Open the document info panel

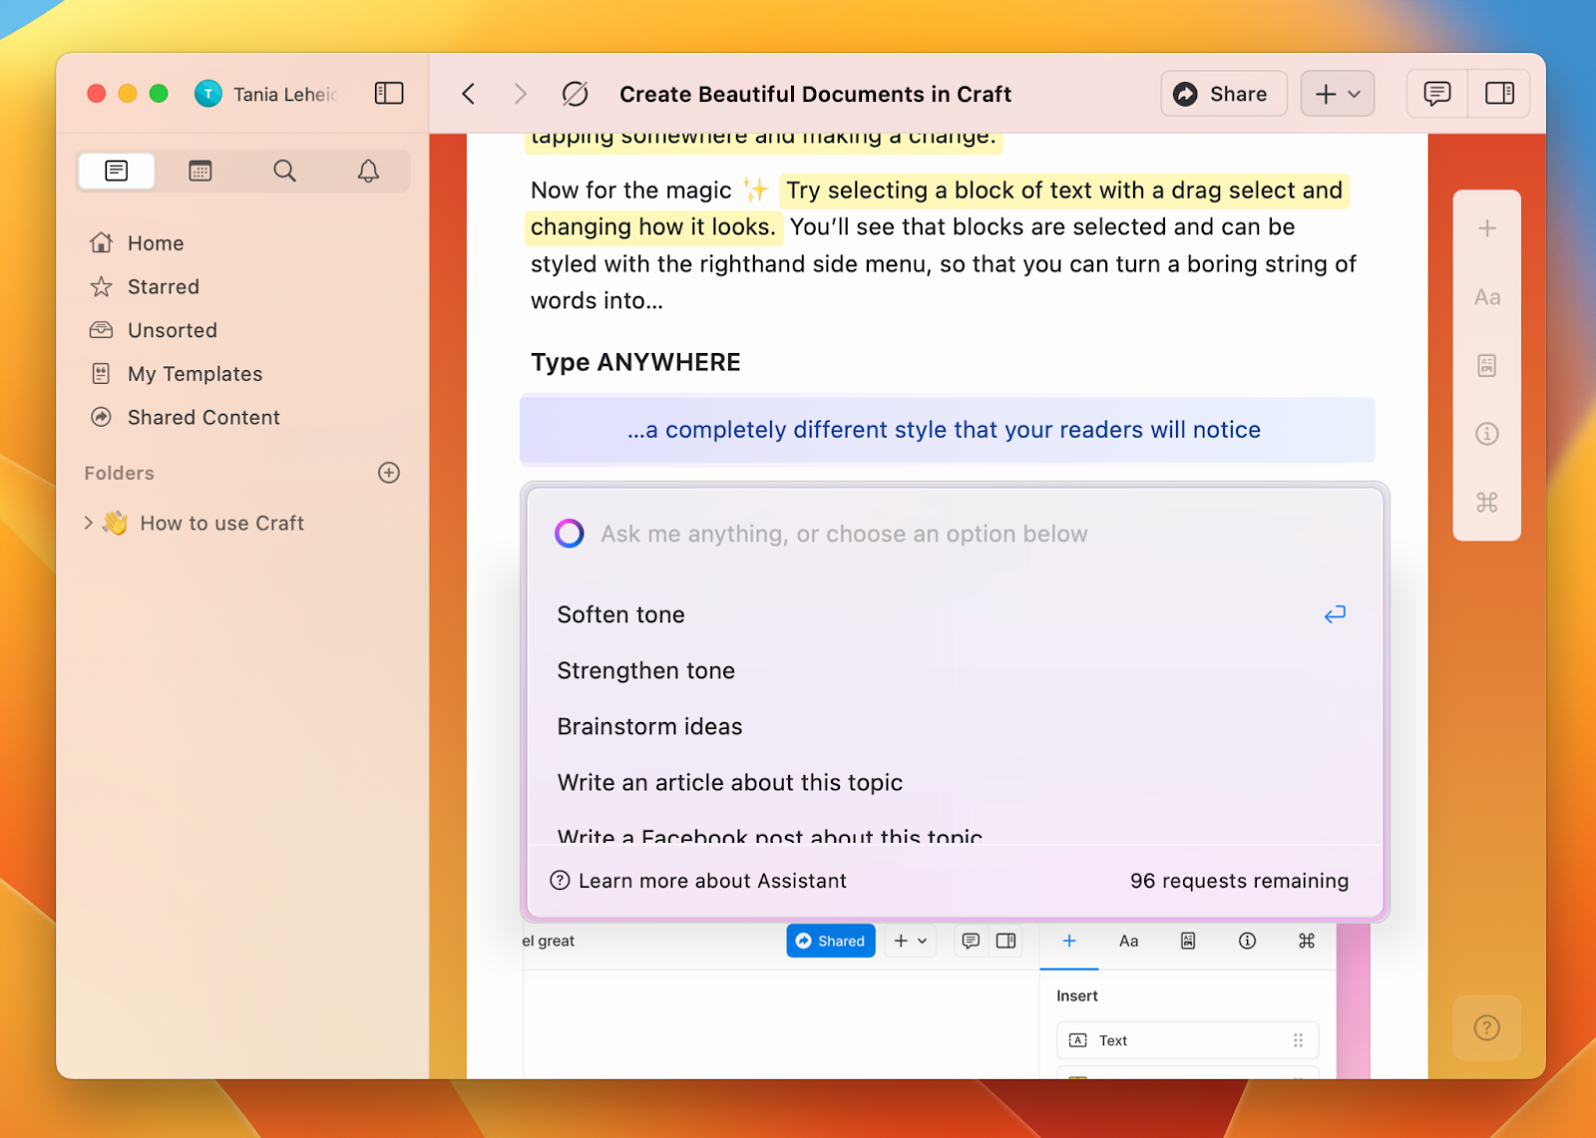point(1487,434)
